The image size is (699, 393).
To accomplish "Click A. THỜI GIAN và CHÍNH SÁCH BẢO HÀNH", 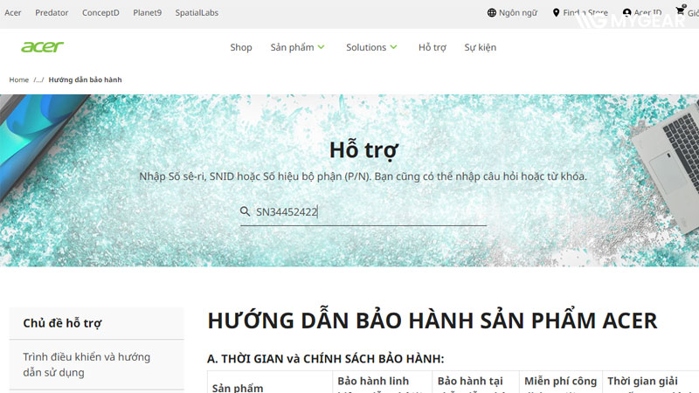I will click(x=325, y=359).
